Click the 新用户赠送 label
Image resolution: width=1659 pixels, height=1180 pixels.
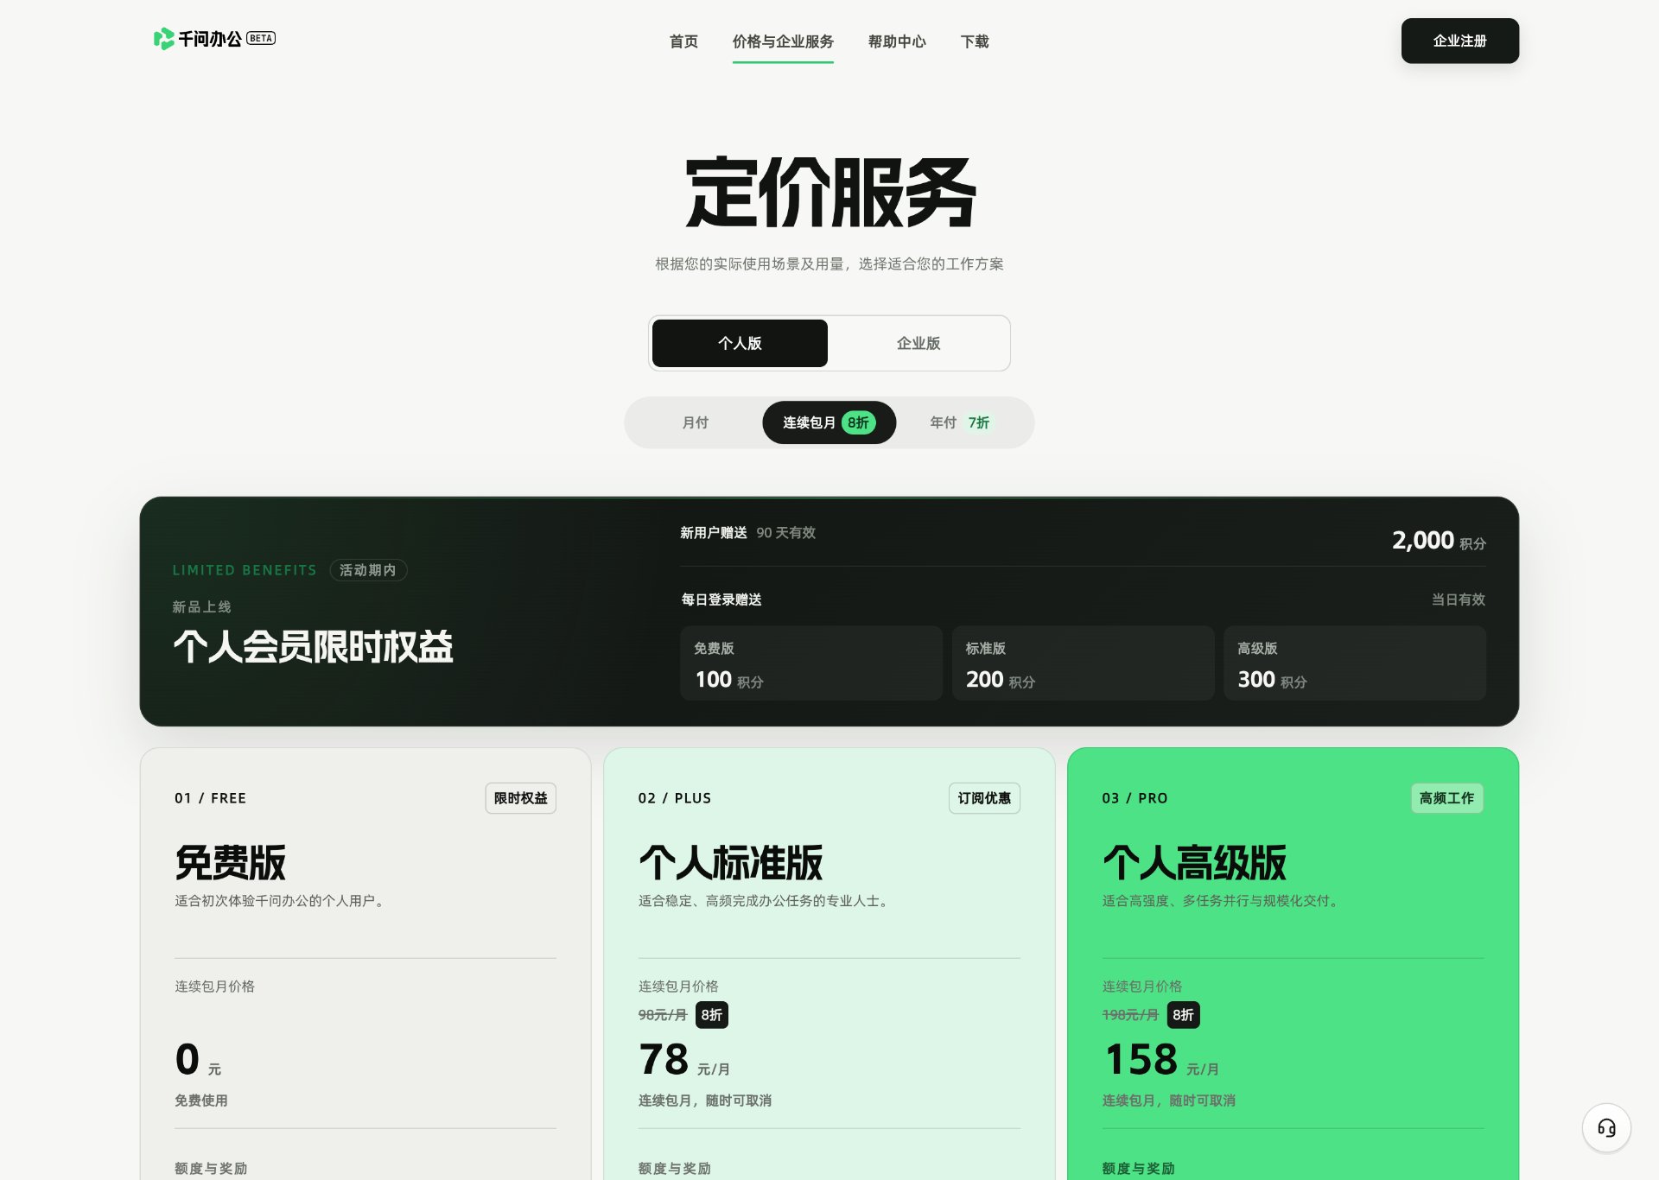coord(714,533)
